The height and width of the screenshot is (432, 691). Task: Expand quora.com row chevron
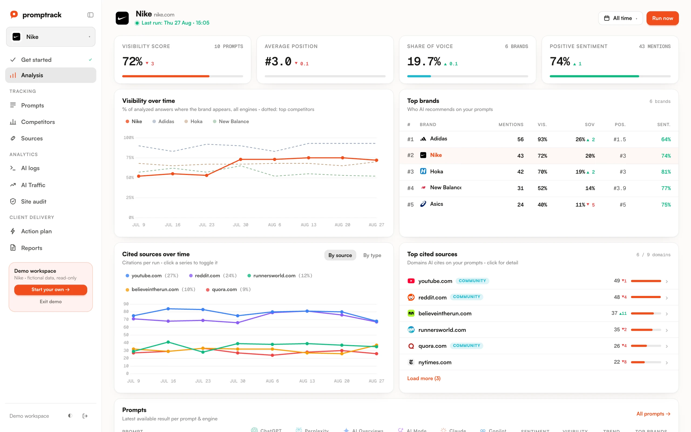pos(667,346)
